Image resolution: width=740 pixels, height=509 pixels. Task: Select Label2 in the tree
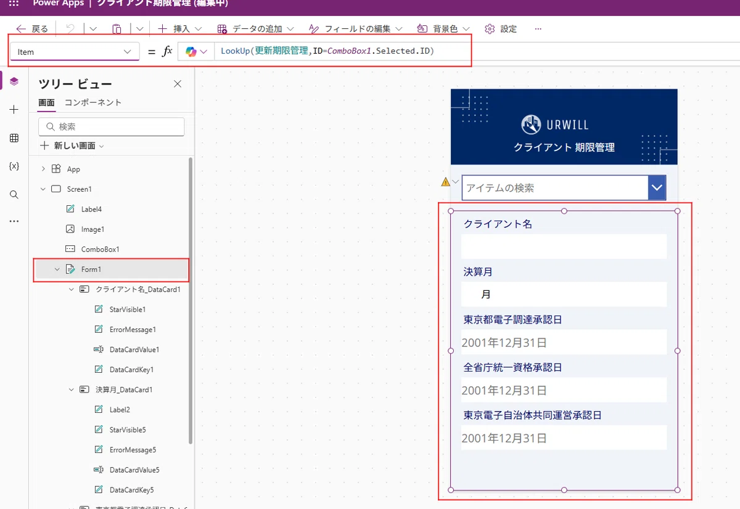[x=120, y=410]
